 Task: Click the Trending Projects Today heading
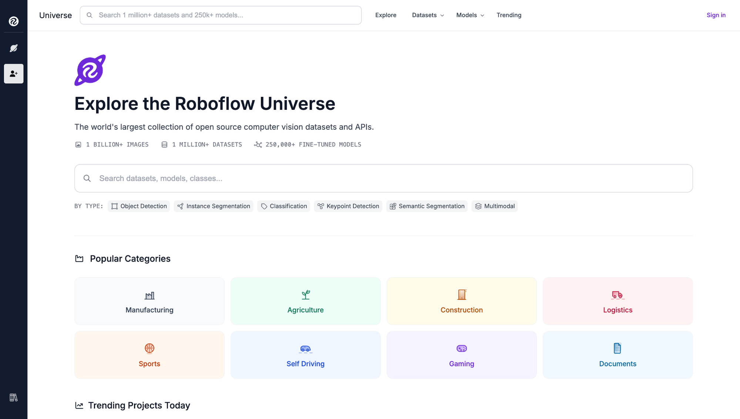tap(139, 405)
